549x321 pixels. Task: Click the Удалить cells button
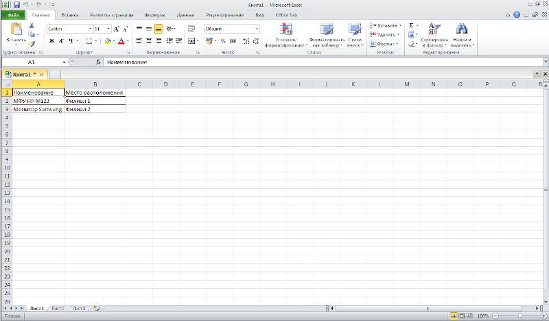coord(385,34)
